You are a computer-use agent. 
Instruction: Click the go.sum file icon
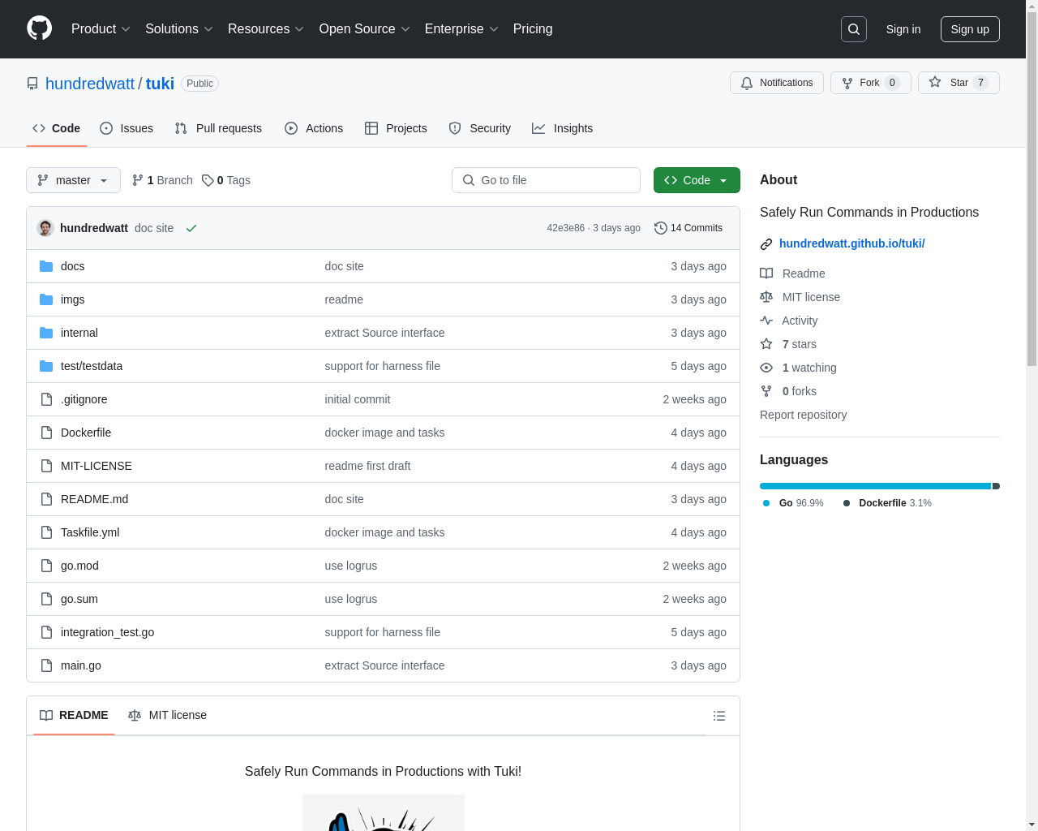pyautogui.click(x=46, y=599)
